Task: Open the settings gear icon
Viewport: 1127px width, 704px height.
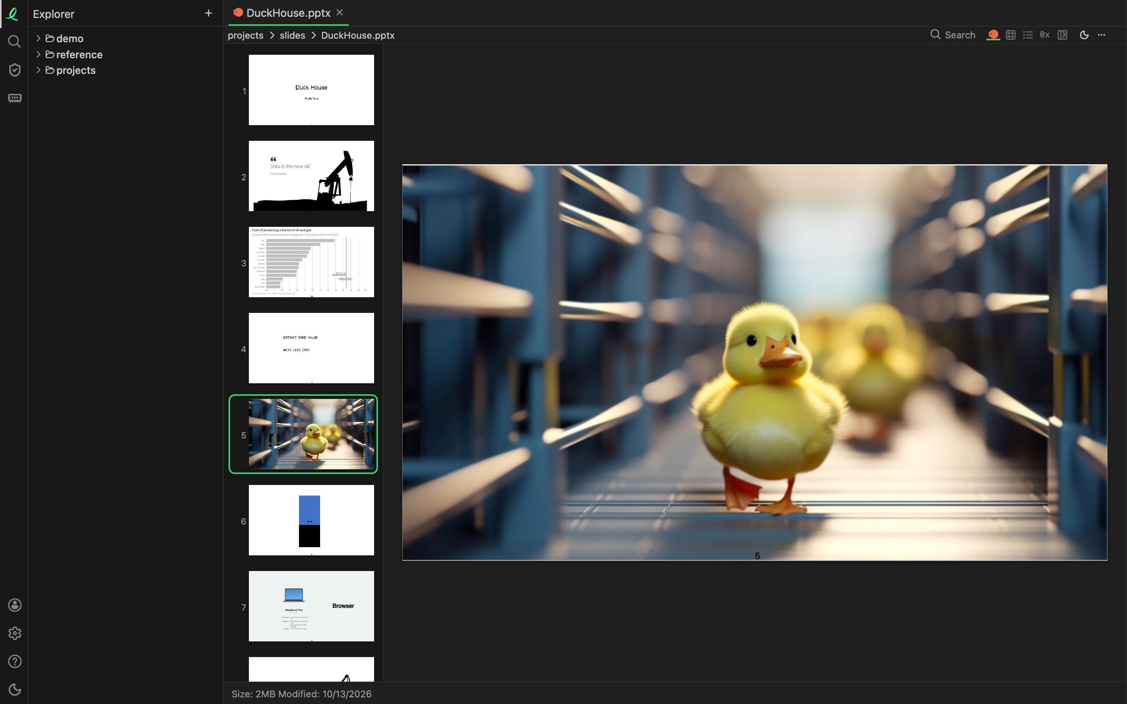Action: tap(14, 633)
